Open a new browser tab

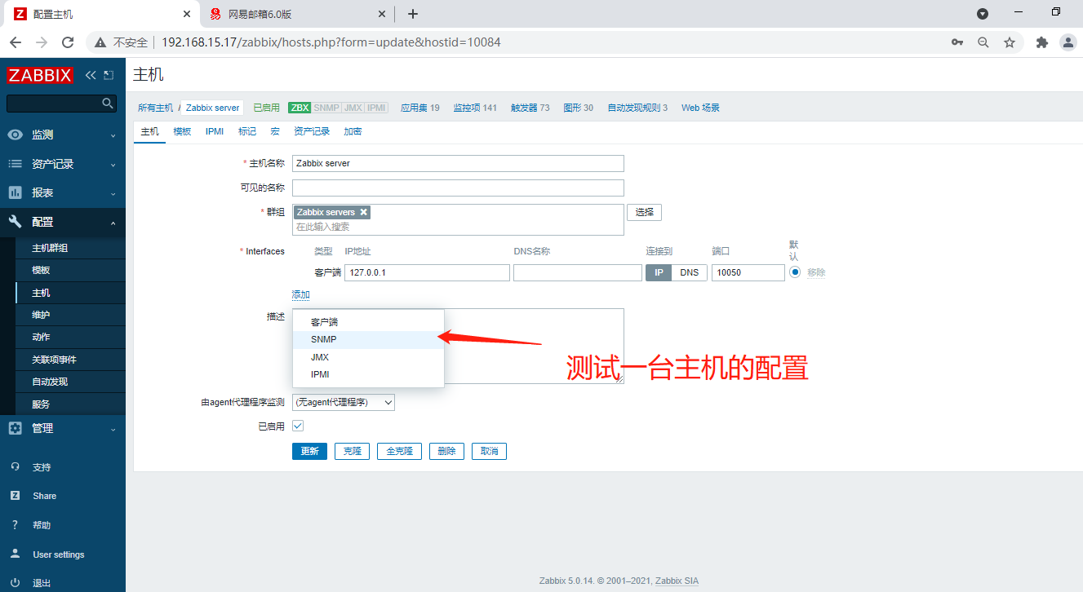coord(413,14)
